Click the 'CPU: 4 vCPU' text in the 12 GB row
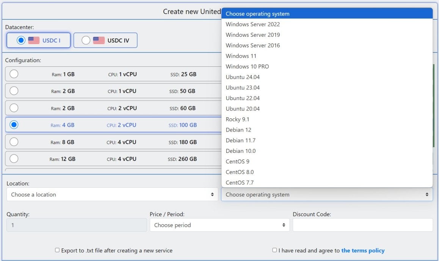The height and width of the screenshot is (261, 439). click(122, 159)
